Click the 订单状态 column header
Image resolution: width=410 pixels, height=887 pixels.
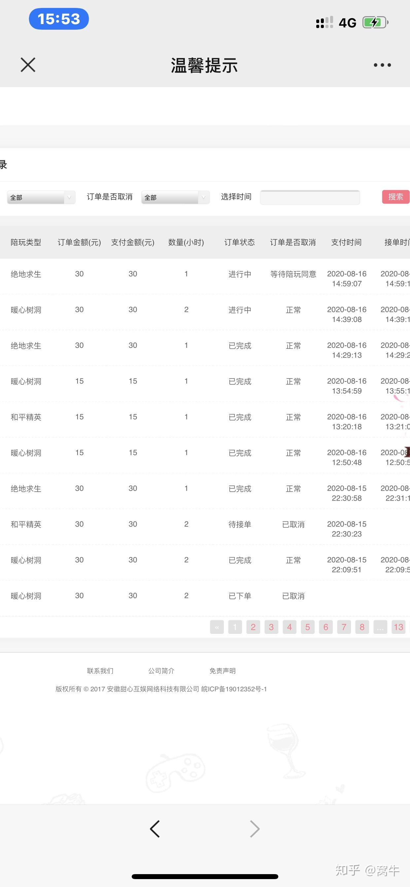[239, 243]
